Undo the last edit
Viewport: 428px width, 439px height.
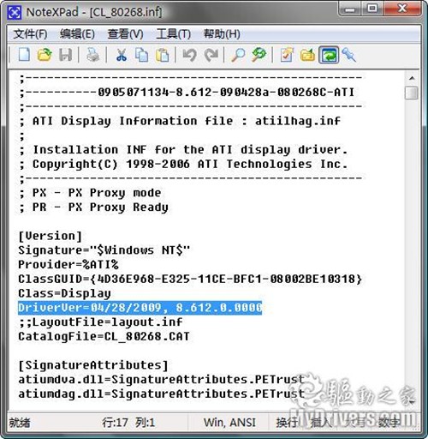[190, 55]
